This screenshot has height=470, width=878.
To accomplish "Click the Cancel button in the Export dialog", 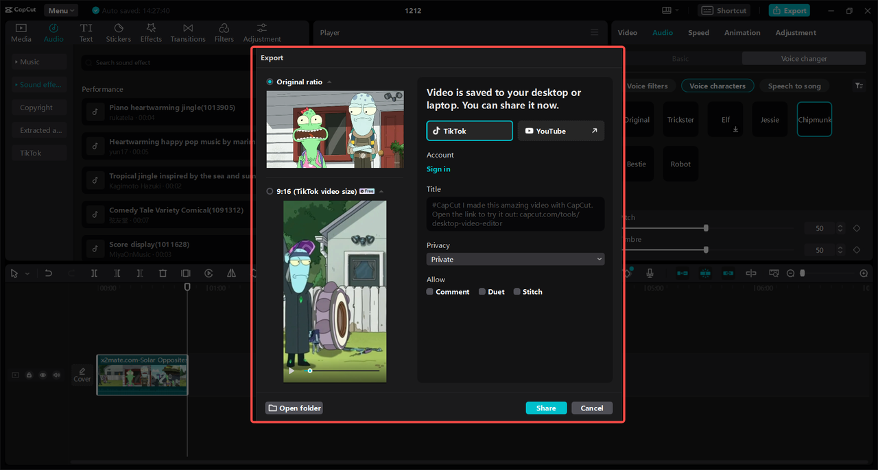I will point(591,408).
